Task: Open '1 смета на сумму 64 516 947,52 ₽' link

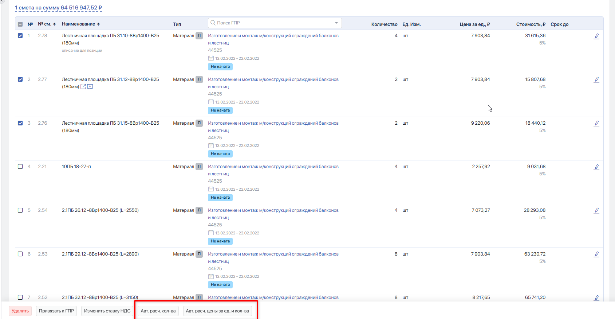Action: point(58,8)
